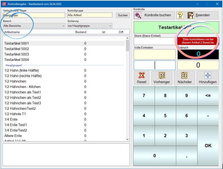Go to previous item with Vorheriger icon
The width and height of the screenshot is (223, 169).
(x=161, y=75)
